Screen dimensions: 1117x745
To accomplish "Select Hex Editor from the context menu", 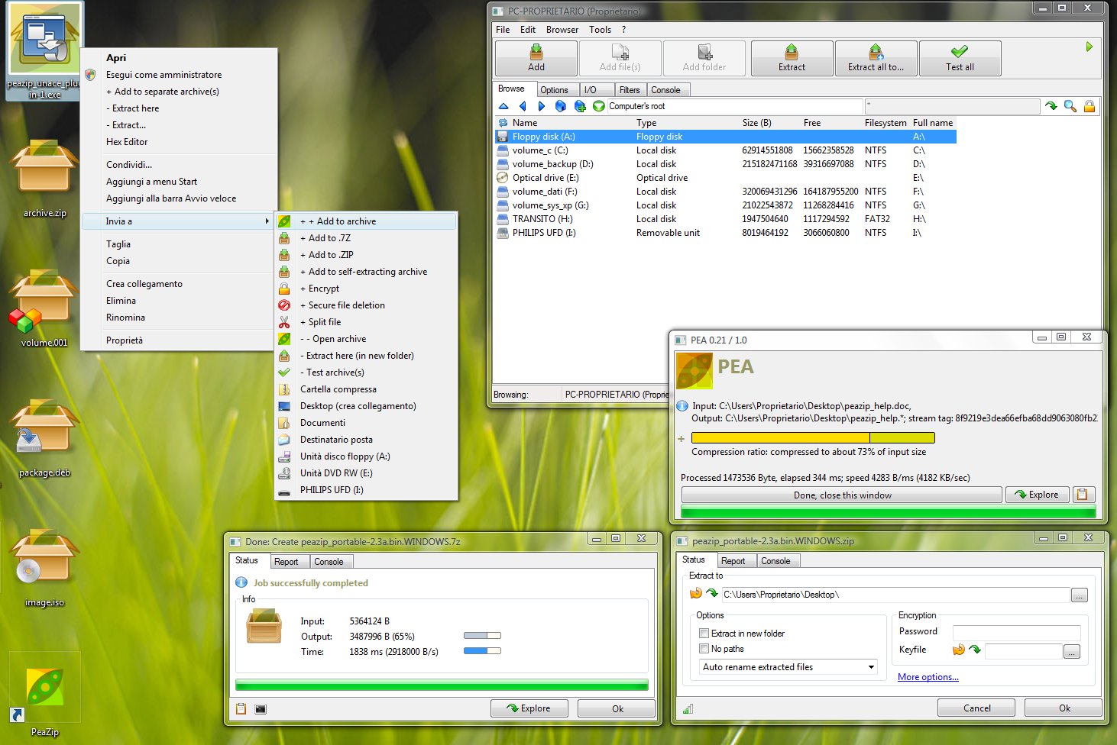I will point(179,142).
